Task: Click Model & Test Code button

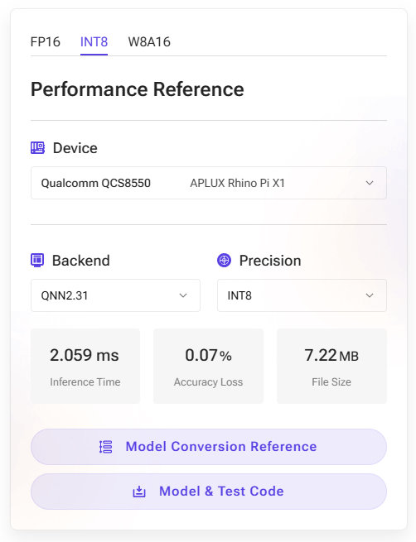Action: click(209, 492)
